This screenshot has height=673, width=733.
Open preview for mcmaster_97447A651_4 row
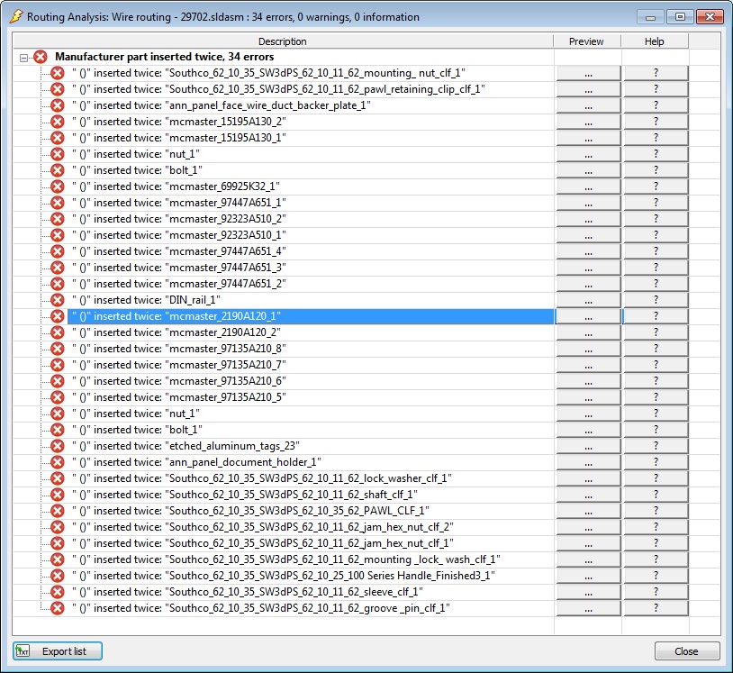pyautogui.click(x=589, y=251)
